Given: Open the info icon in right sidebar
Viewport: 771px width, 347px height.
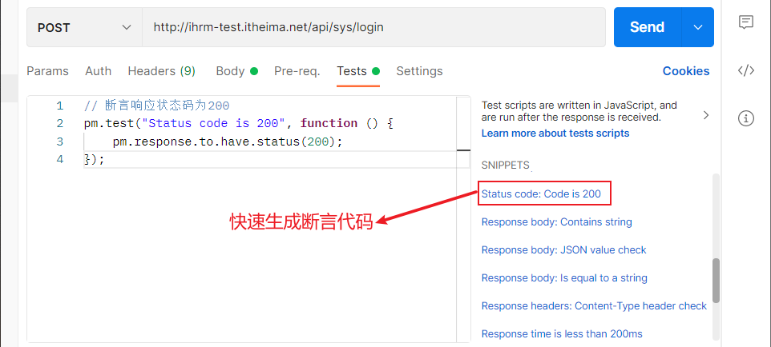Looking at the screenshot, I should (745, 118).
